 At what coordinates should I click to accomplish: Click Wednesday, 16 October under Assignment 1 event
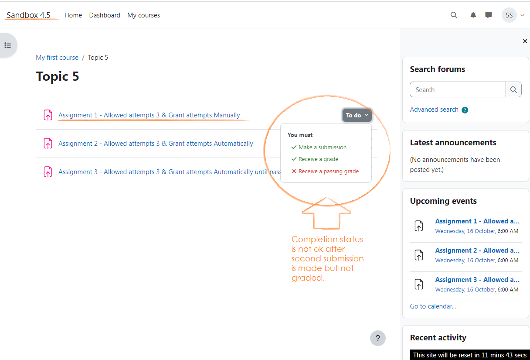click(465, 231)
